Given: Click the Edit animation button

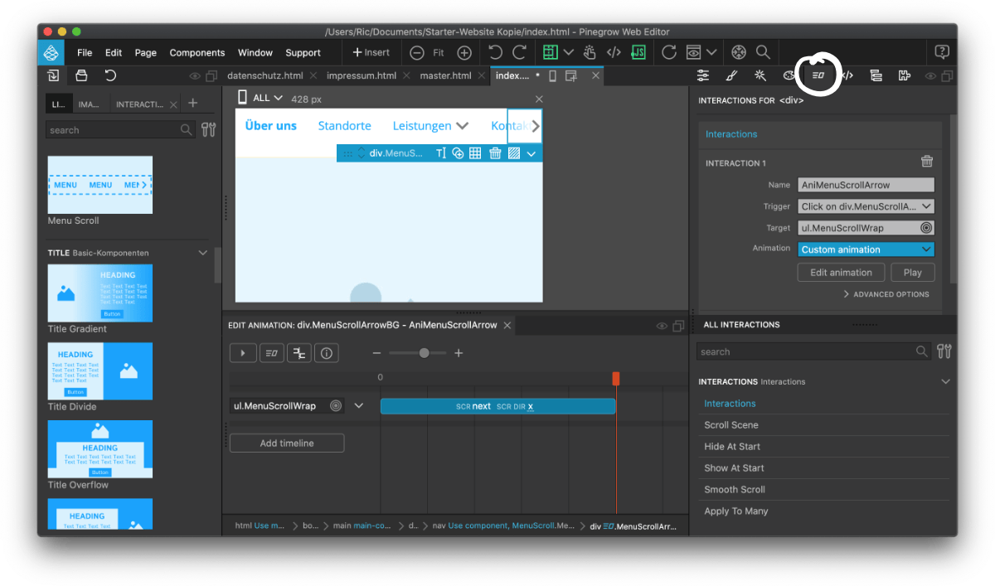Looking at the screenshot, I should pos(841,273).
